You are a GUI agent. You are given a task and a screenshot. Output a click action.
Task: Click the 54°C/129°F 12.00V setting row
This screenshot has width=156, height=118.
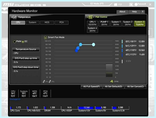pos(133,46)
